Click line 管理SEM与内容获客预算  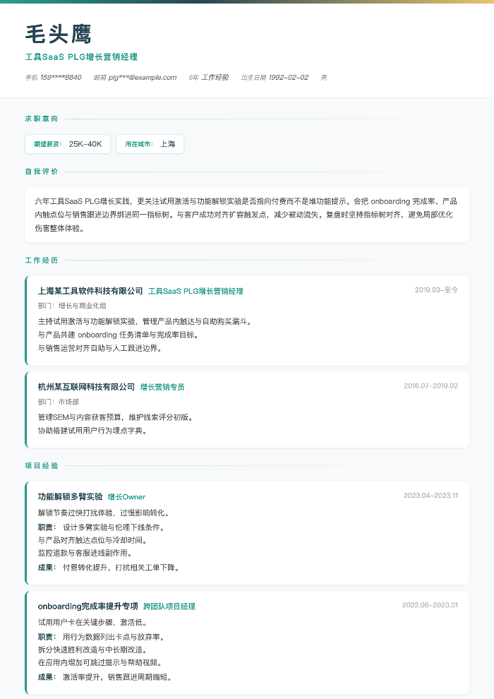click(x=116, y=417)
